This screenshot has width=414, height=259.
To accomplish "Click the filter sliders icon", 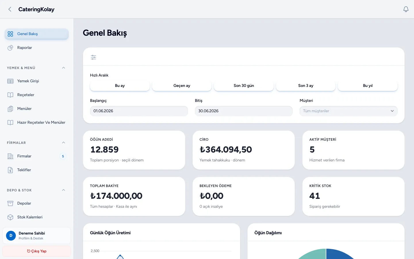I will point(93,57).
